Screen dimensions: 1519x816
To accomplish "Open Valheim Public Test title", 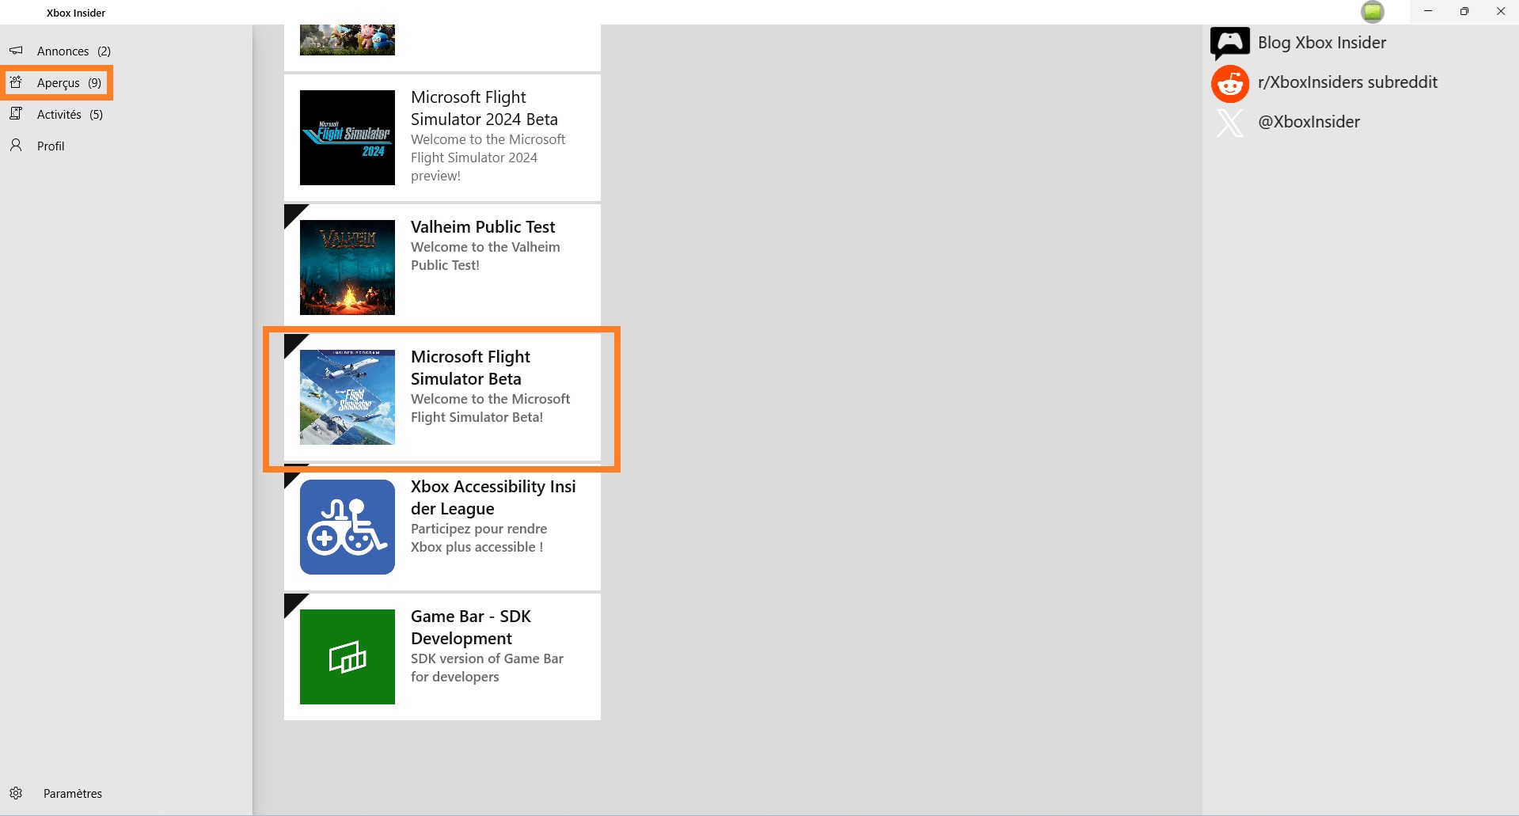I will point(483,227).
